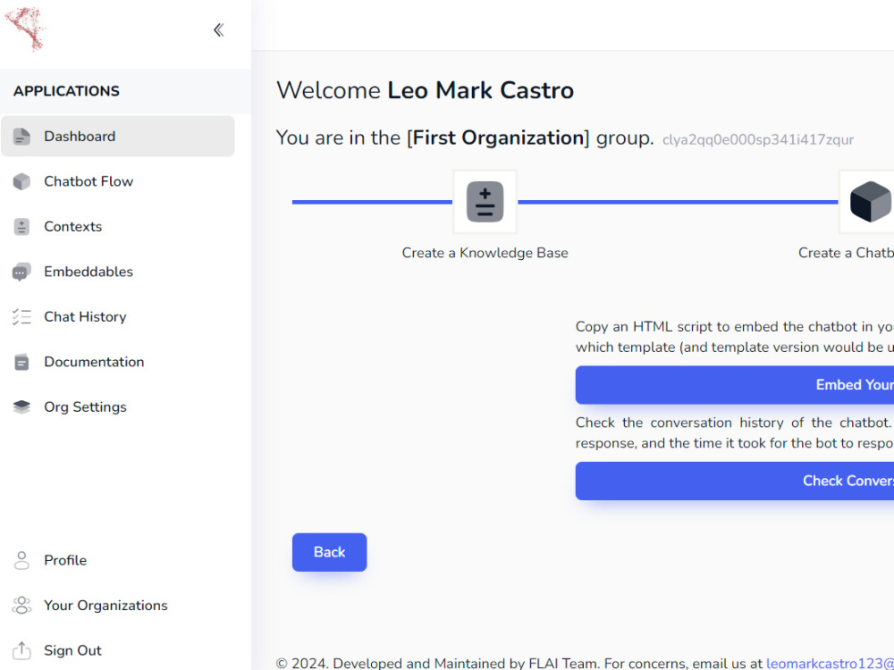894x670 pixels.
Task: Click the Sign Out label
Action: [x=72, y=650]
